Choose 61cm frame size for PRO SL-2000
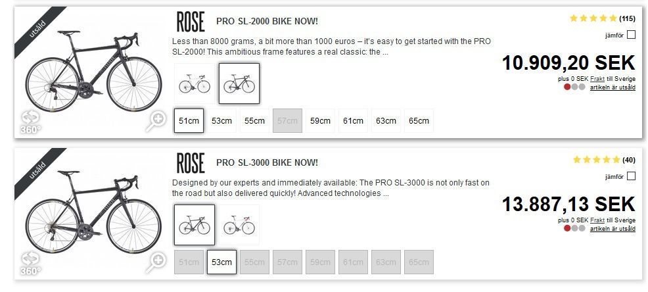Viewport: 648px width, 292px height. [353, 121]
